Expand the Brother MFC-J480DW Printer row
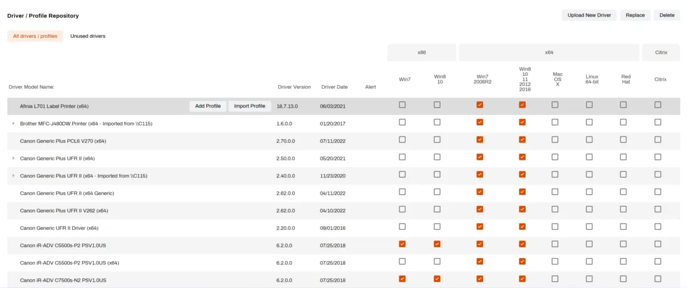Image resolution: width=687 pixels, height=288 pixels. point(13,123)
